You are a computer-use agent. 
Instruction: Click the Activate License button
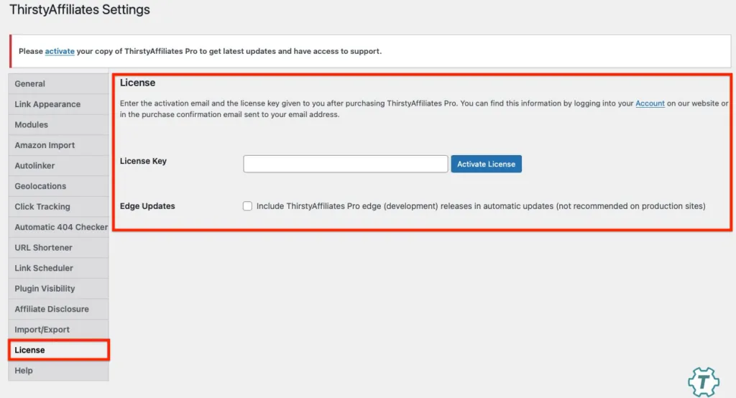[487, 164]
